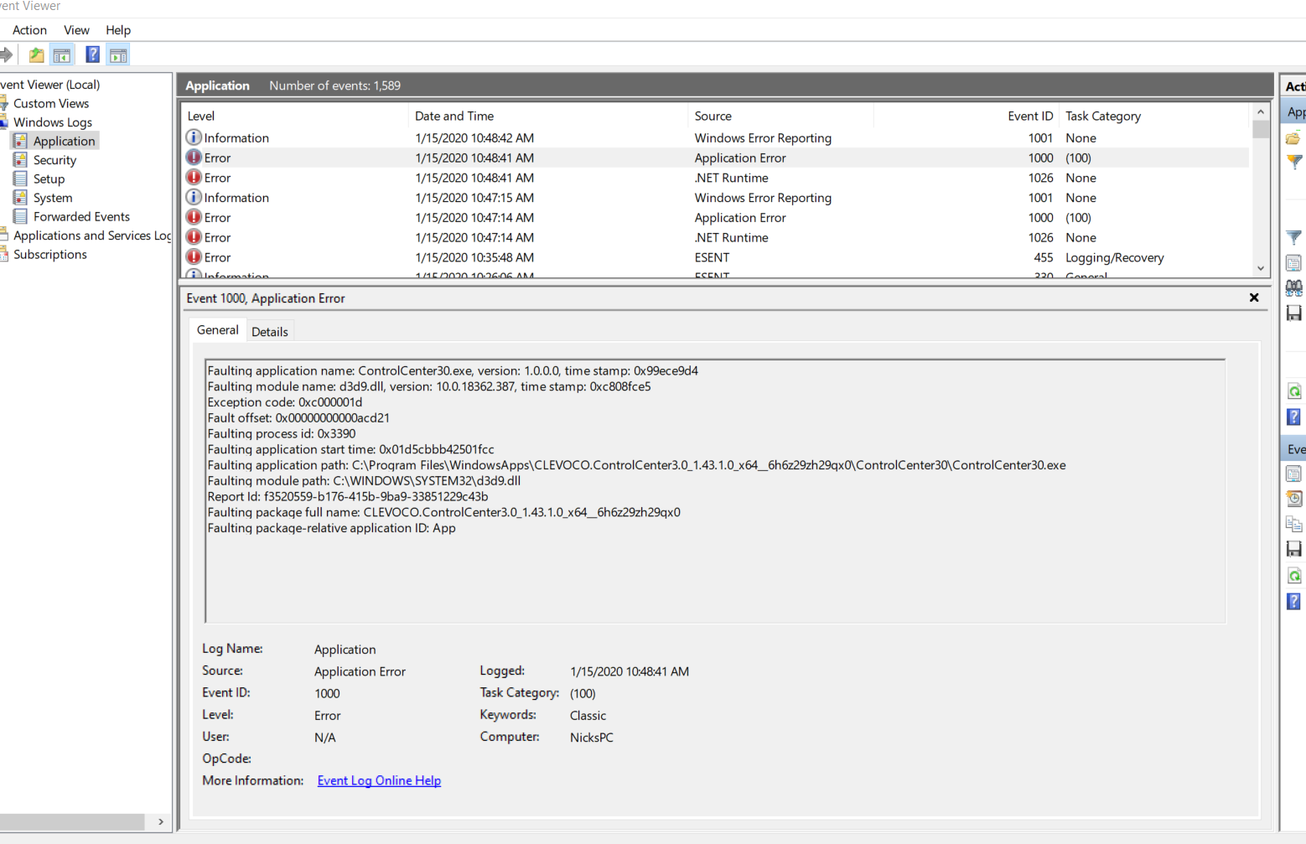Click the Filter Current Log funnel icon

coord(1294,238)
